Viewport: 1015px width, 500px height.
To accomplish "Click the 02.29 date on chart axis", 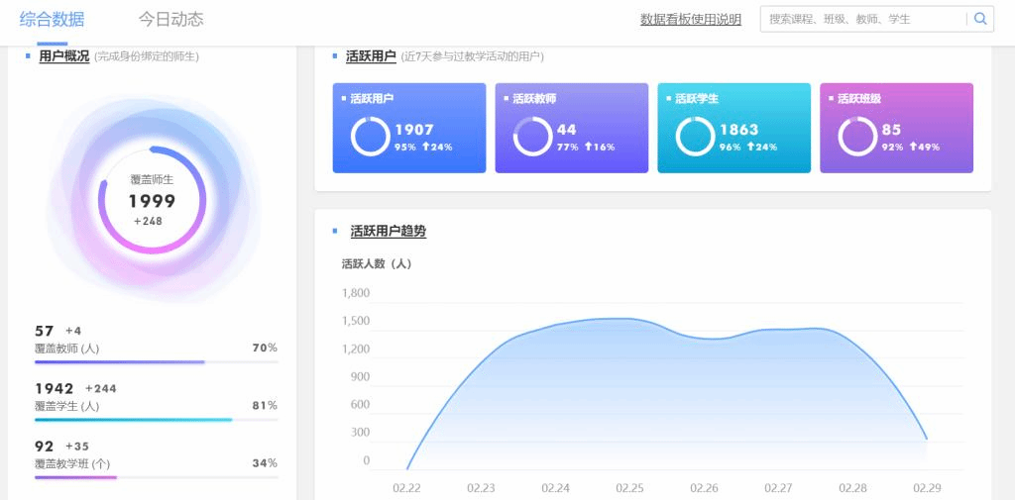I will click(x=927, y=488).
